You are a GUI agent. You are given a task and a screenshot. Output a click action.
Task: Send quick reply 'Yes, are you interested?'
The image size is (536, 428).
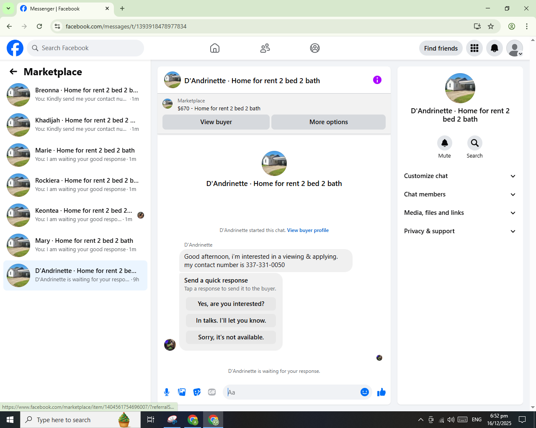point(231,304)
